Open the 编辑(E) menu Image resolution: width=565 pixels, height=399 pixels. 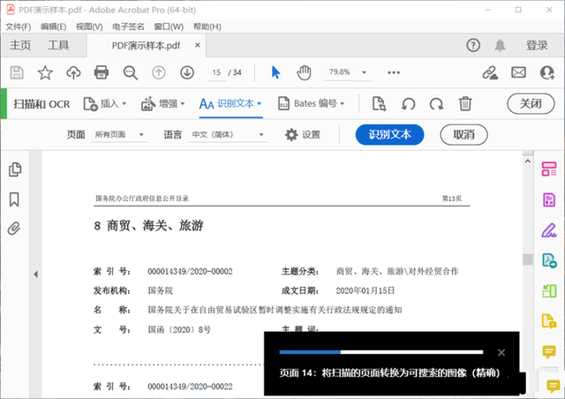[x=53, y=26]
